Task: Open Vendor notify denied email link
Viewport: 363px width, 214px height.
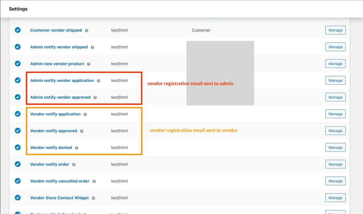Action: click(x=51, y=148)
